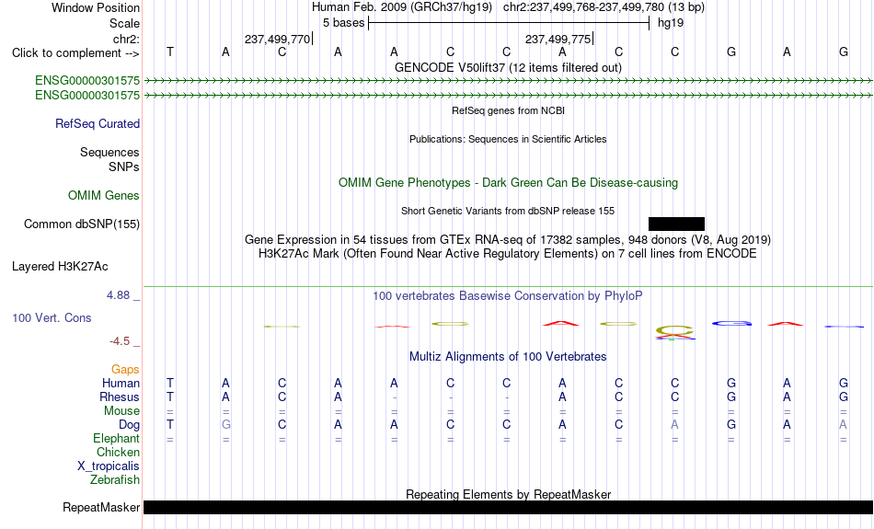
Task: Select the Elephant alignment row label
Action: pyautogui.click(x=117, y=439)
